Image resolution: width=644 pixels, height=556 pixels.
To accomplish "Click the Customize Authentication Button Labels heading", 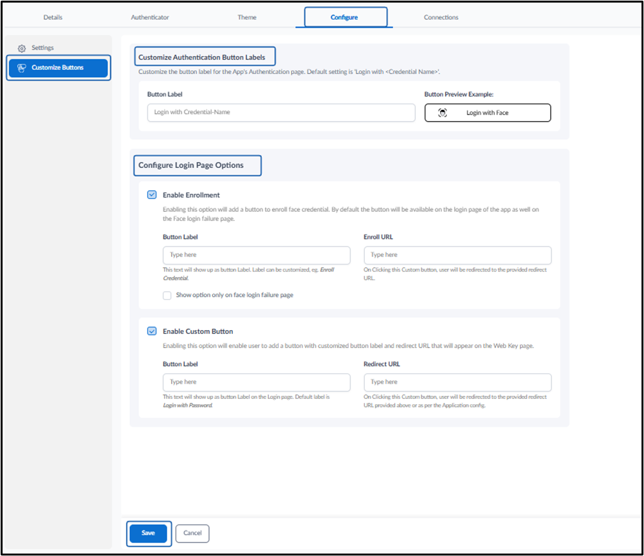I will (x=201, y=57).
